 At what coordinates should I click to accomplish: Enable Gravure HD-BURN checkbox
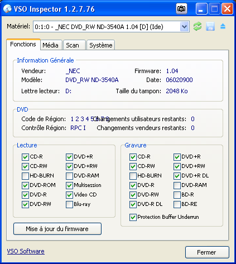133,176
